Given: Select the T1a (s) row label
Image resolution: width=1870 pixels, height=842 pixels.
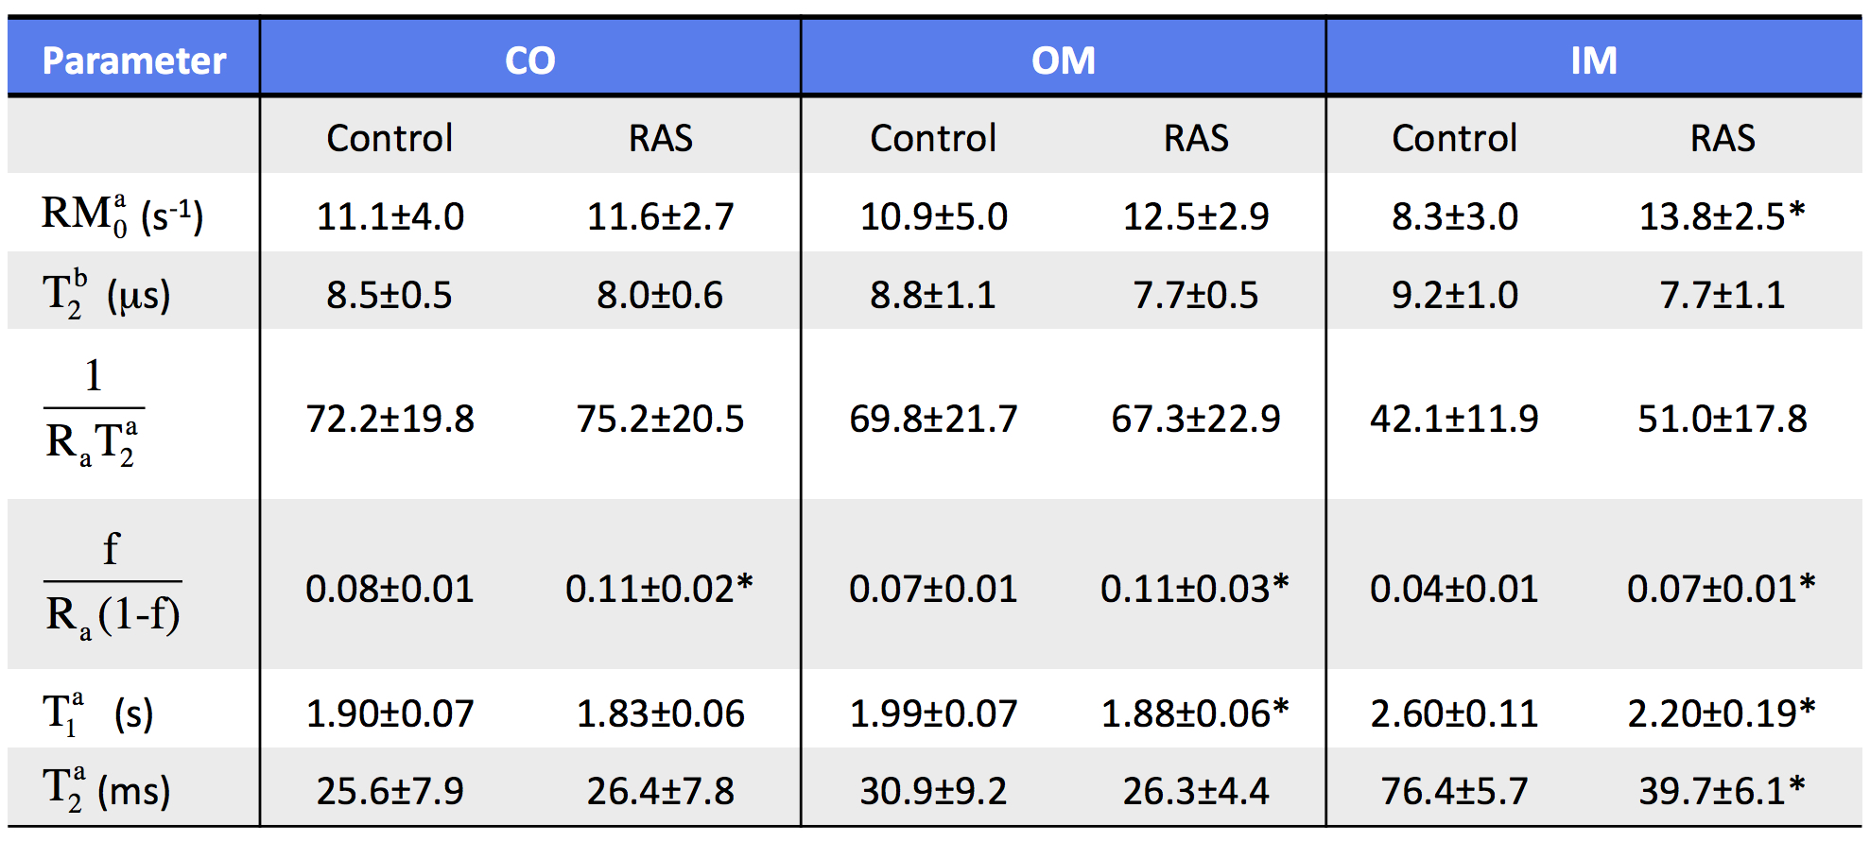Looking at the screenshot, I should [x=97, y=713].
